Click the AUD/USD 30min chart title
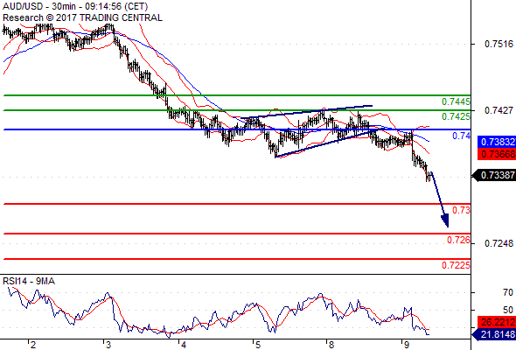 75,6
